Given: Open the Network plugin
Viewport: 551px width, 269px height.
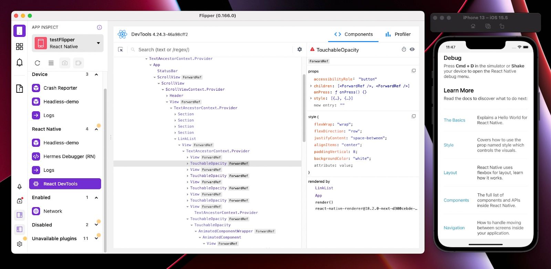Looking at the screenshot, I should pyautogui.click(x=65, y=211).
